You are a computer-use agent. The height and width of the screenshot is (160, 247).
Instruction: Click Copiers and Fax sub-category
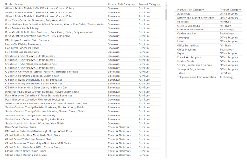click(x=186, y=34)
